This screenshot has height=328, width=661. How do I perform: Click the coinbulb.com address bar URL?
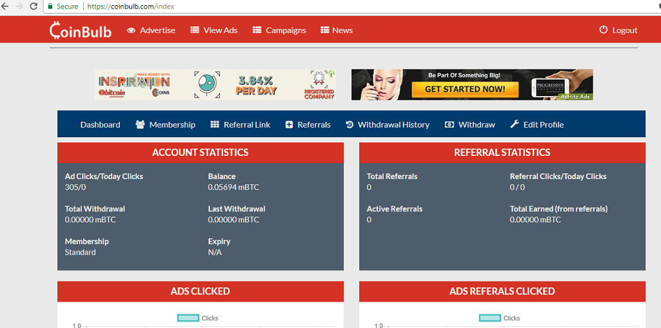[131, 6]
